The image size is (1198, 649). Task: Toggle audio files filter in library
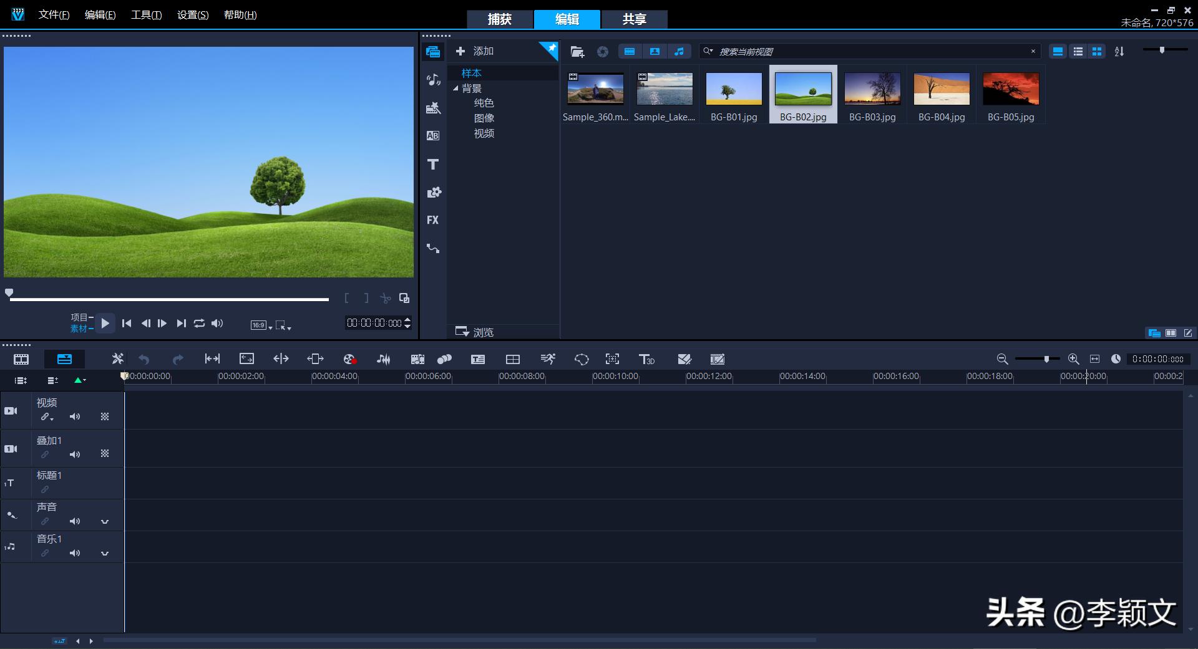tap(679, 52)
